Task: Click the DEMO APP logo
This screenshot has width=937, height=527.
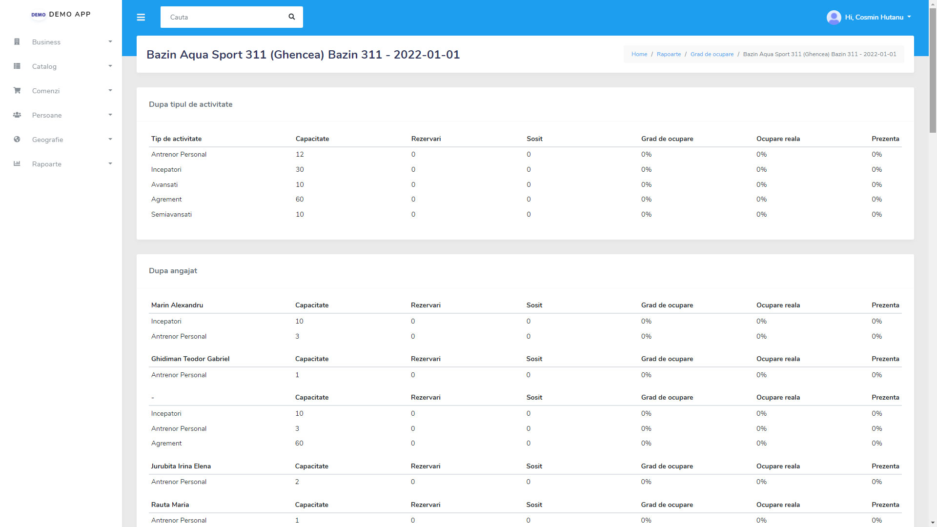Action: [x=39, y=15]
